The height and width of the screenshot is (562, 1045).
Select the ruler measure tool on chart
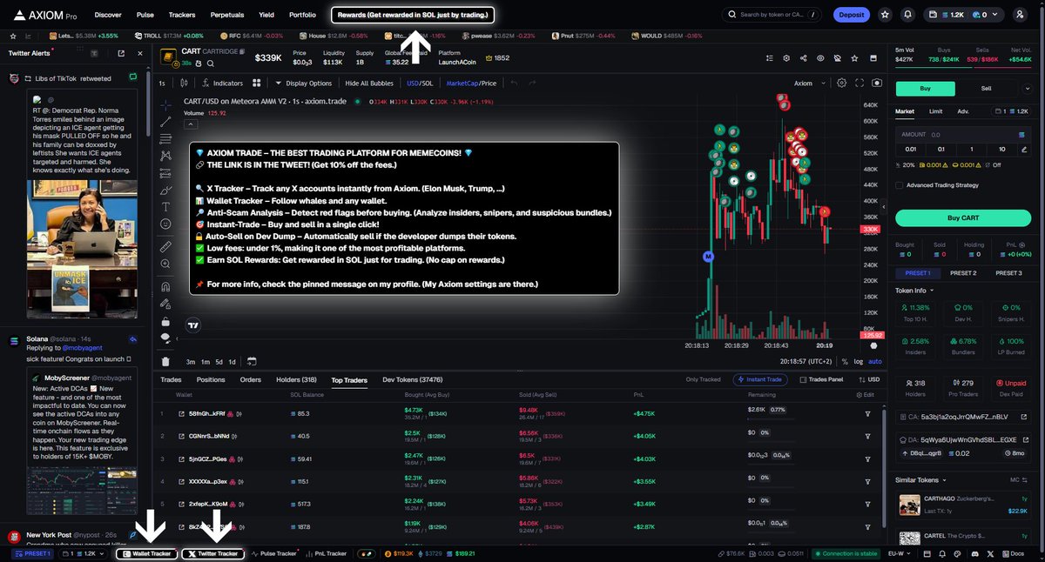click(165, 248)
